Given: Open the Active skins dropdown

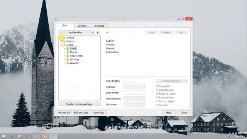Looking at the screenshot, I should (76, 32).
